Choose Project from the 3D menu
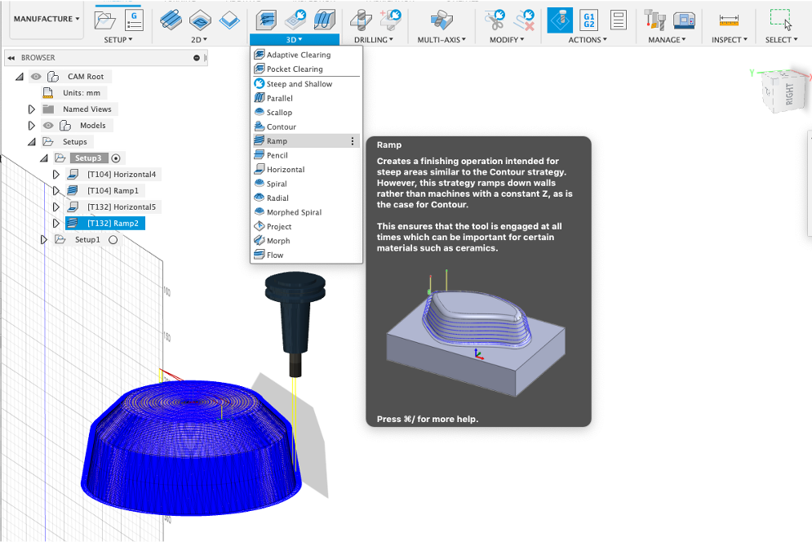Screen dimensions: 812x542 pos(306,226)
